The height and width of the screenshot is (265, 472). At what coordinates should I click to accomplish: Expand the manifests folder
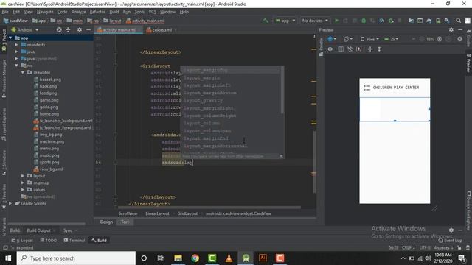16,45
